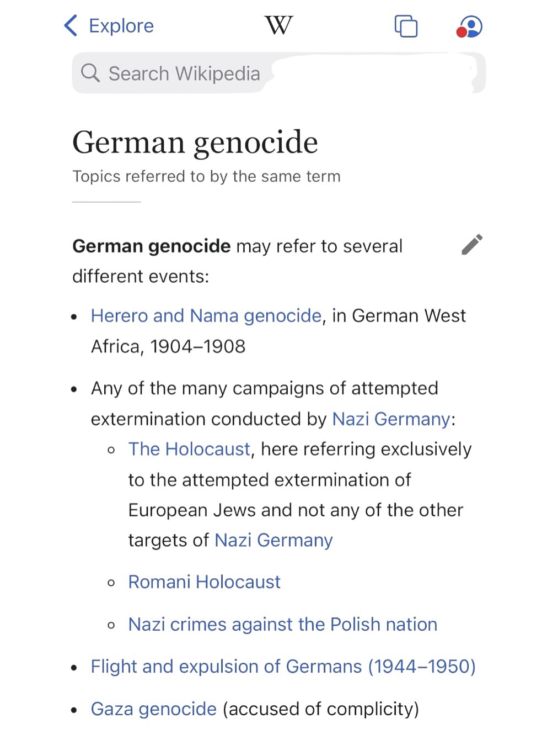The height and width of the screenshot is (745, 558).
Task: Tap the back chevron icon
Action: coord(71,25)
